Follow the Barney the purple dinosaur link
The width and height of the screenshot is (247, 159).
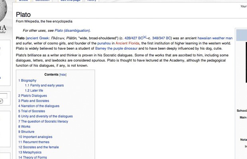coord(116,48)
